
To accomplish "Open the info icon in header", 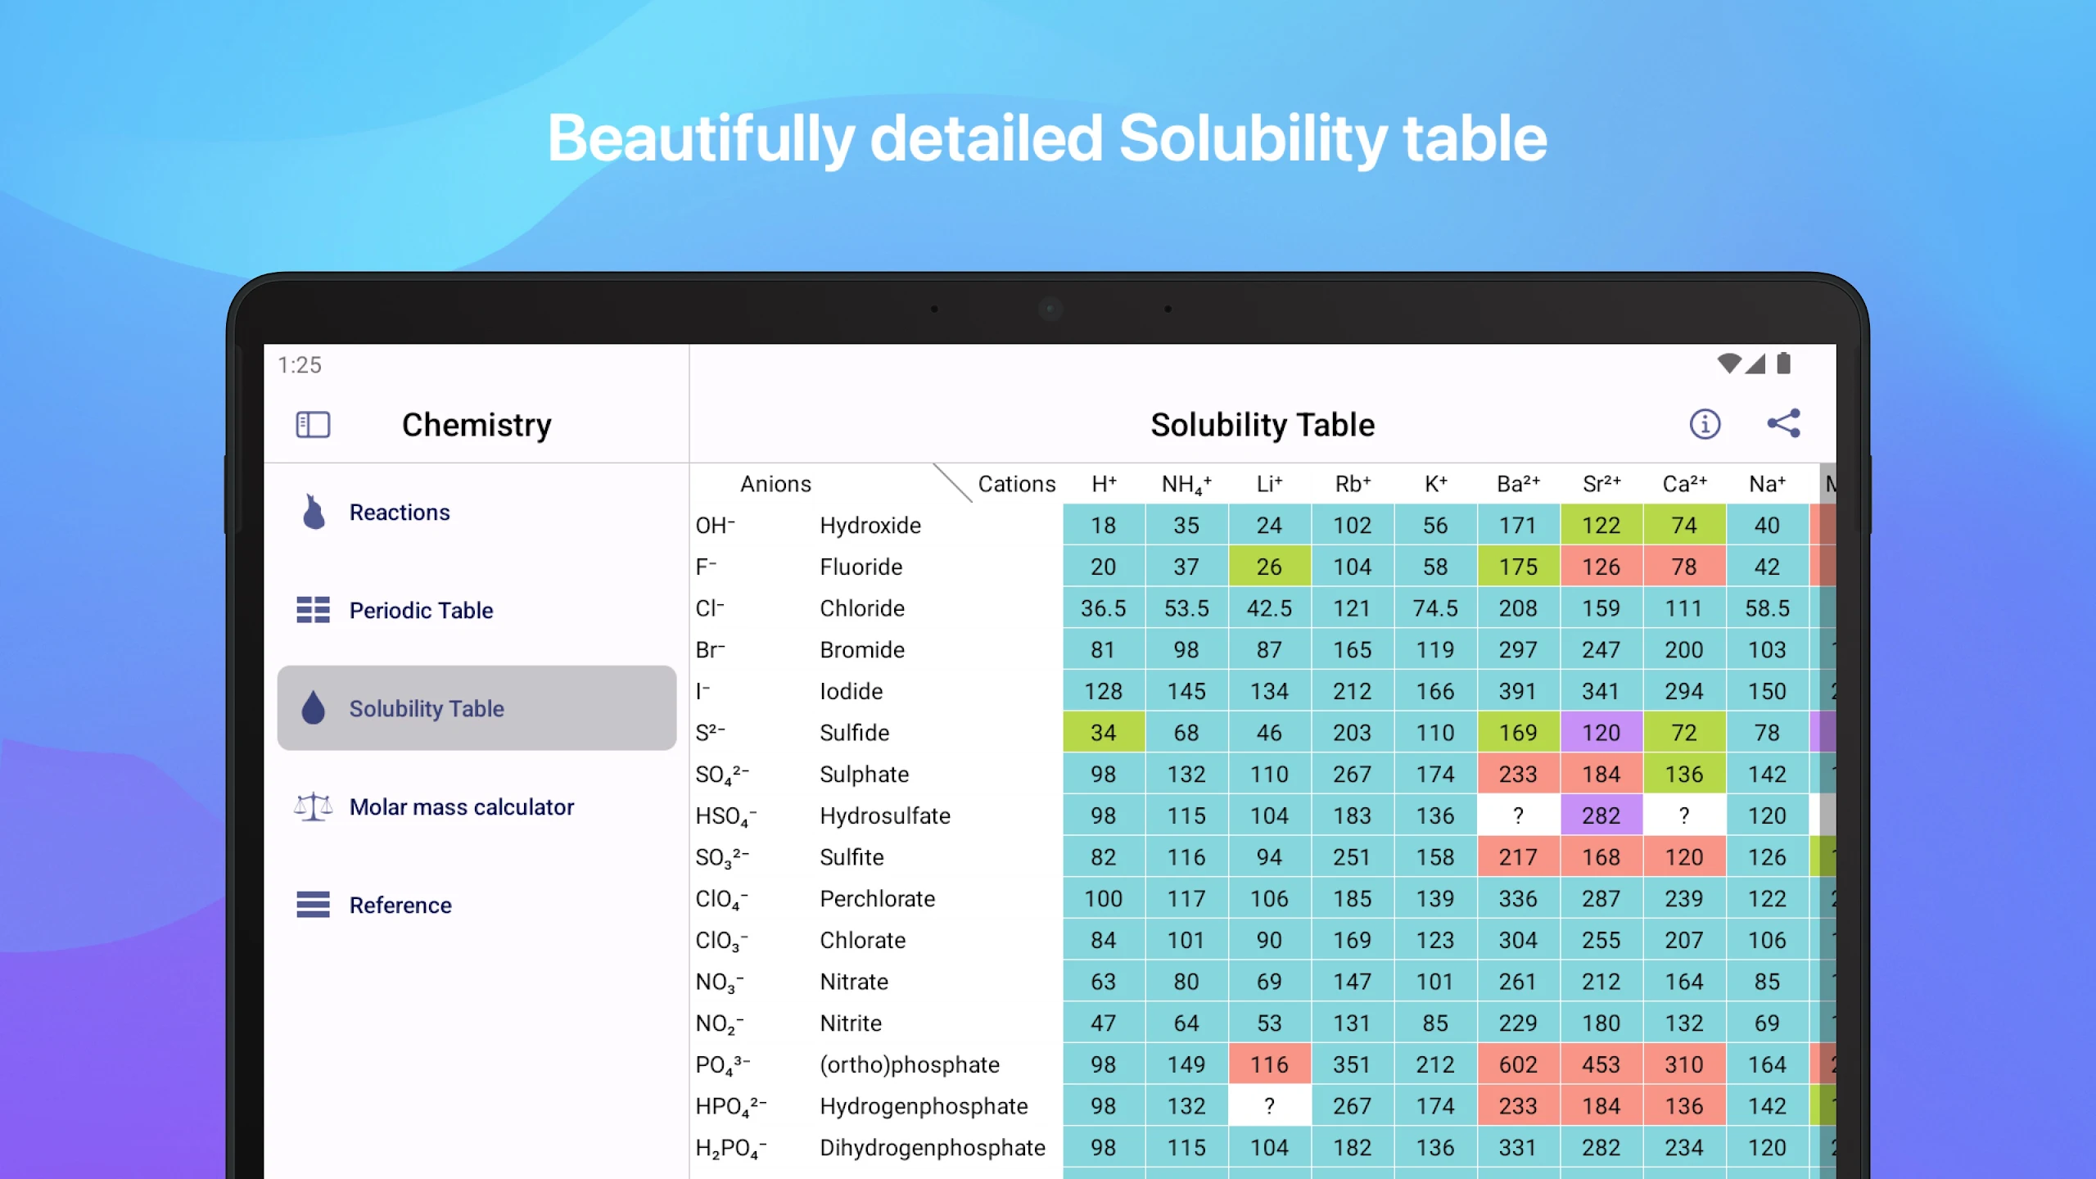I will click(1705, 424).
